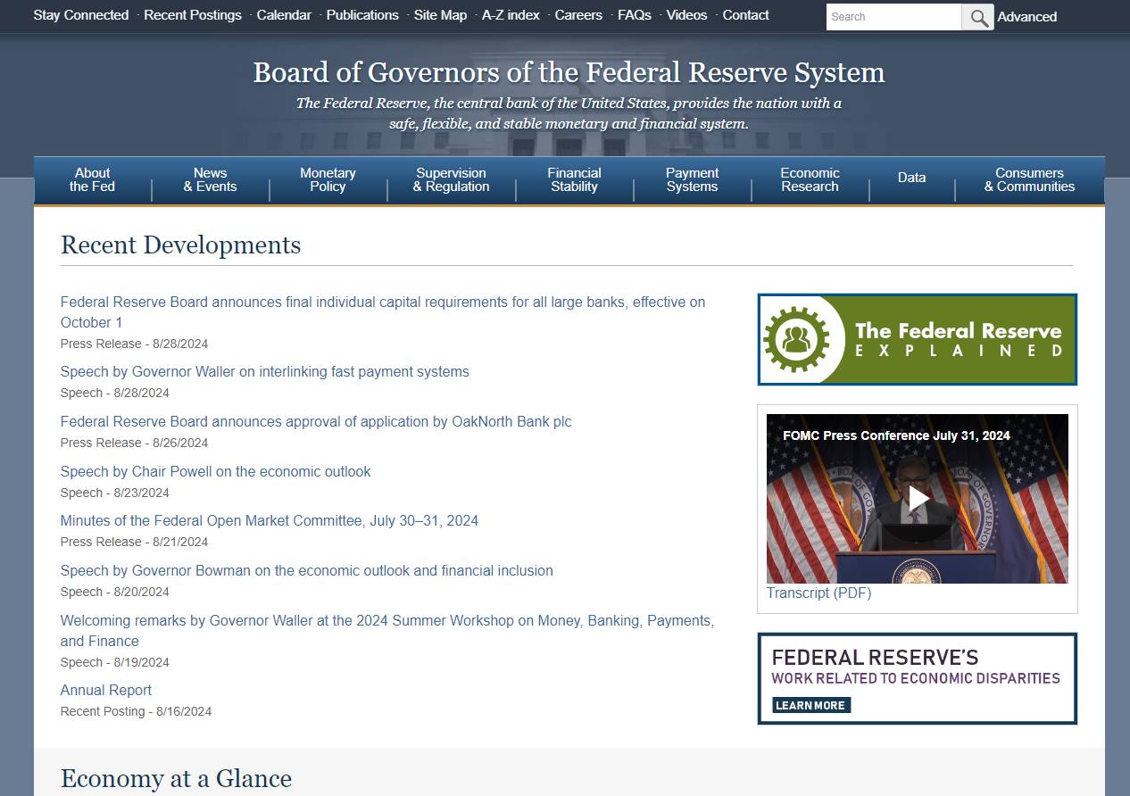This screenshot has width=1130, height=796.
Task: Go to Recent Postings in top bar
Action: pos(193,15)
